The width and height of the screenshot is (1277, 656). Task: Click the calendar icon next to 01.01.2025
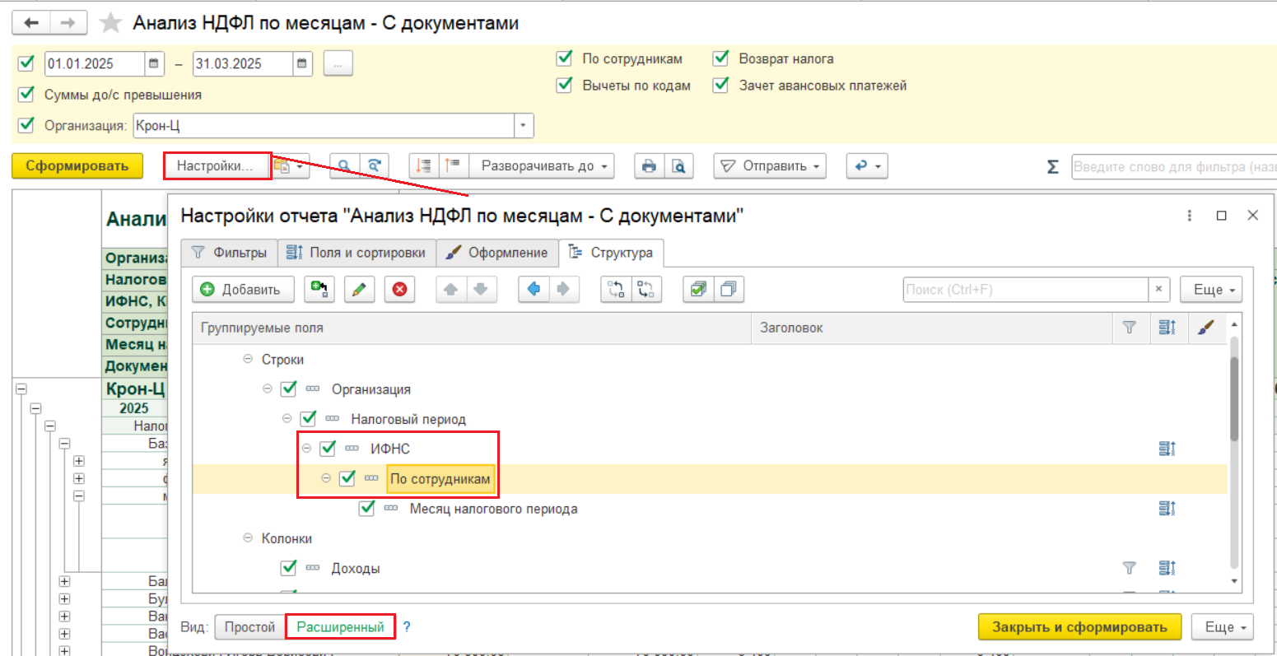(x=154, y=63)
